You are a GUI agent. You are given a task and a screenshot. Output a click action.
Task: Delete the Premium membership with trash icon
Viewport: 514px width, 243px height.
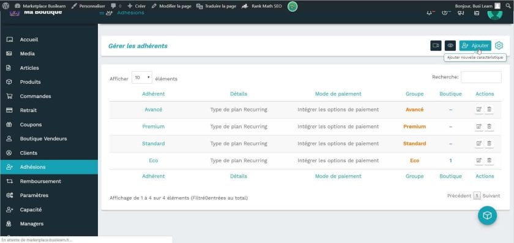[x=489, y=127]
